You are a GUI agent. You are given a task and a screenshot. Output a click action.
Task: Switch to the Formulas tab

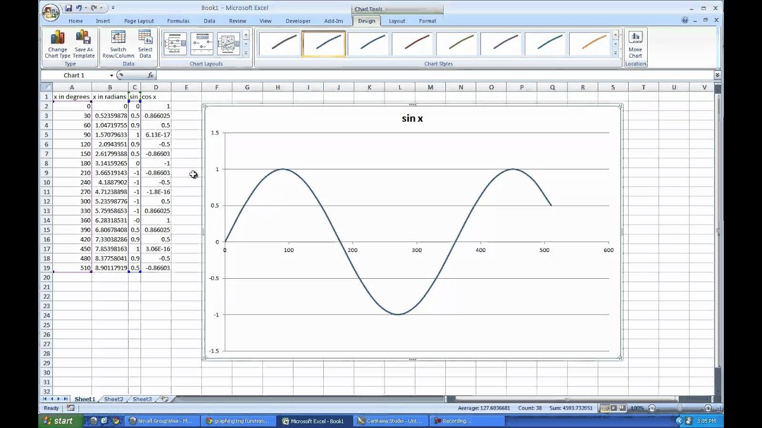pos(178,21)
